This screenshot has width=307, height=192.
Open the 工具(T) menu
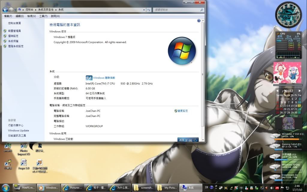(43, 16)
